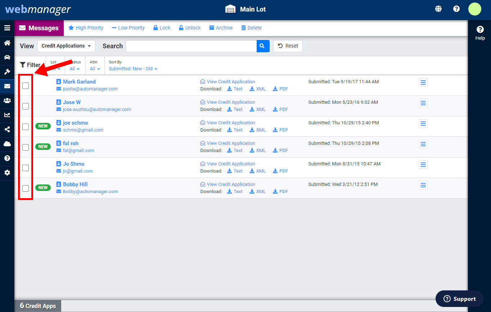
Task: Click the hamburger menu icon top left
Action: point(7,28)
